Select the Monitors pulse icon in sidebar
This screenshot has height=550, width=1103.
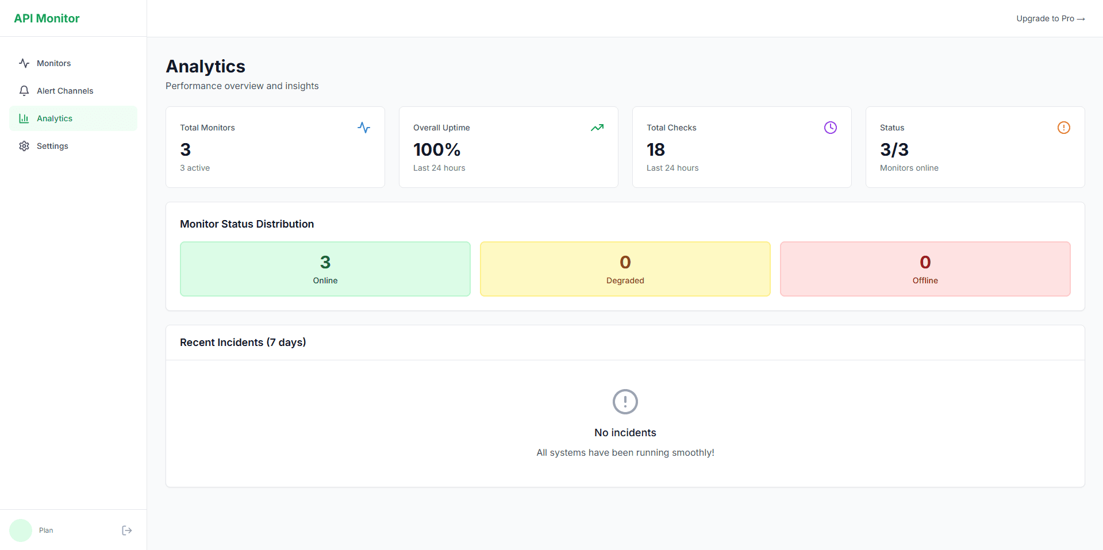24,63
